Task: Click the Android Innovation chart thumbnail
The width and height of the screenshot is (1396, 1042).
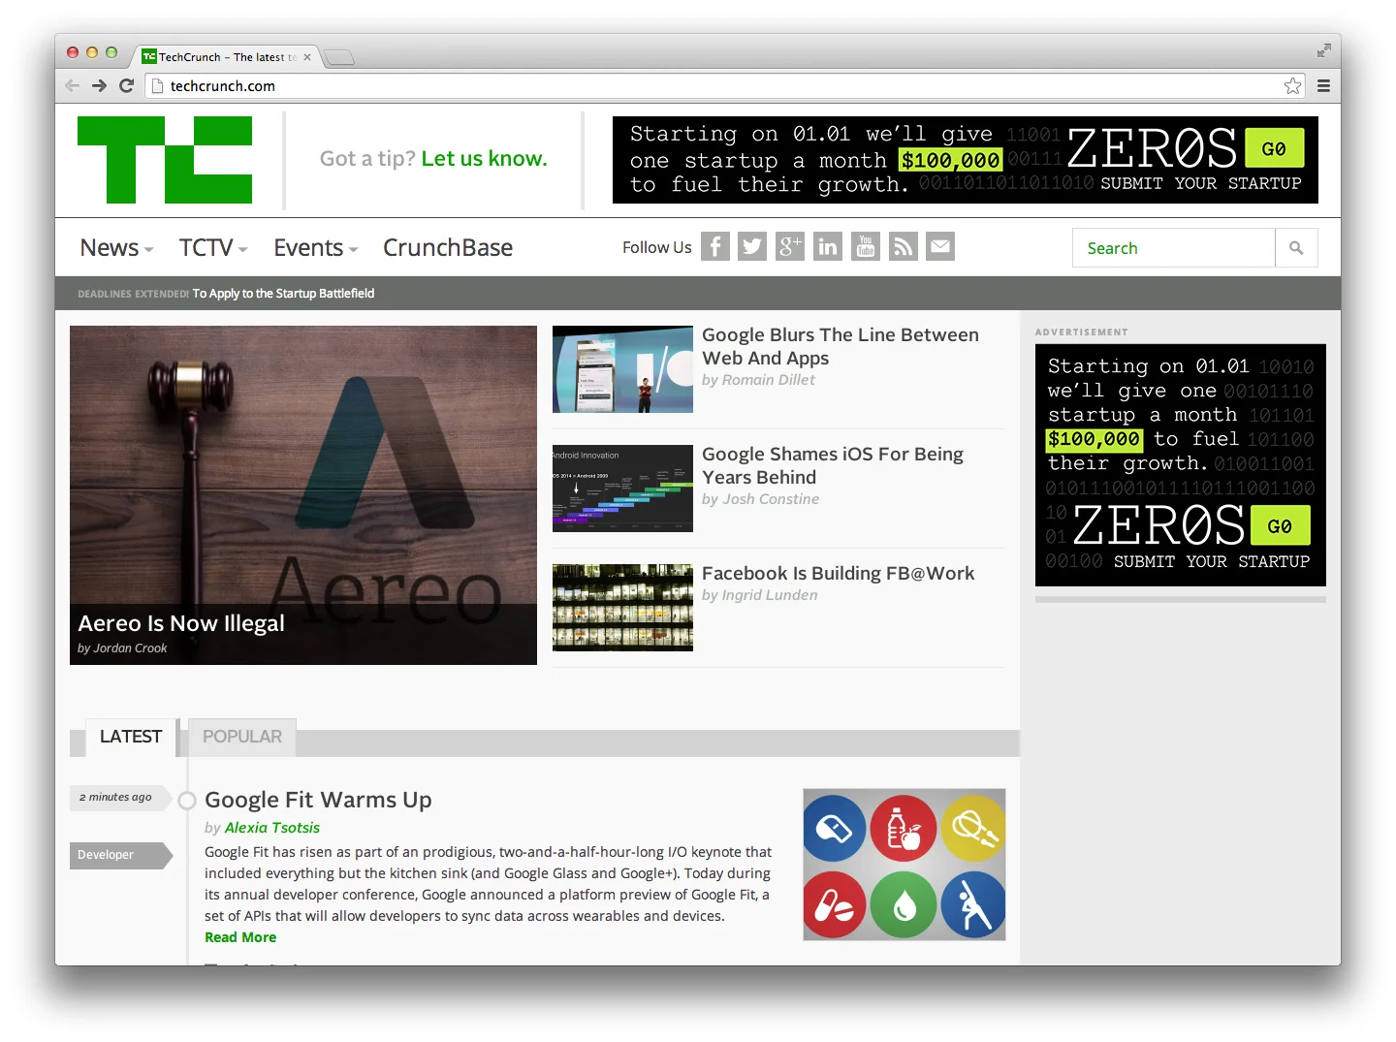Action: [x=622, y=489]
